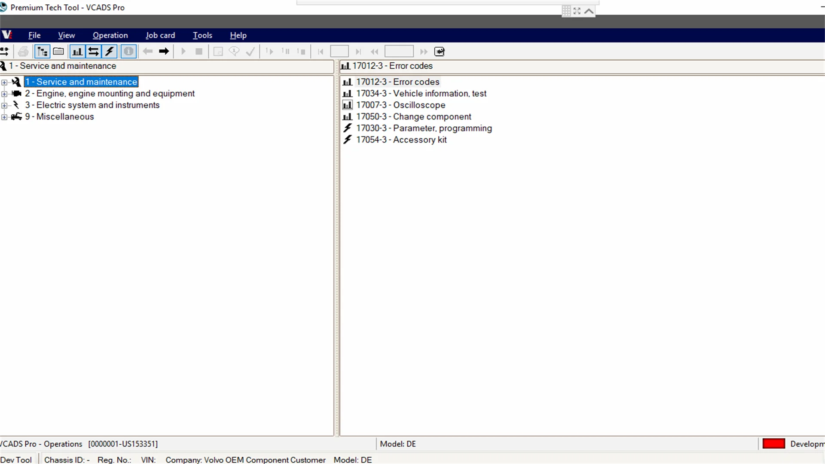Open the Operation menu
825x464 pixels.
coord(110,35)
